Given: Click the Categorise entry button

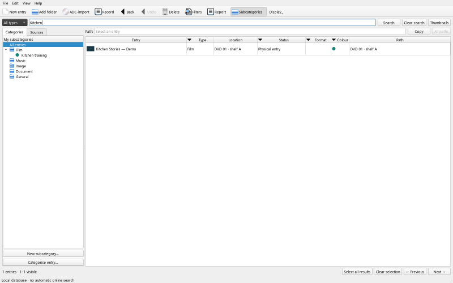Looking at the screenshot, I should pos(43,263).
